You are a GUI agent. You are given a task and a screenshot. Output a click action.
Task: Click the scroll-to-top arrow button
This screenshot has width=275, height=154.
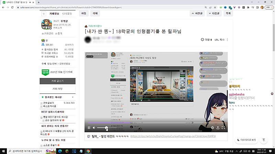[264, 140]
